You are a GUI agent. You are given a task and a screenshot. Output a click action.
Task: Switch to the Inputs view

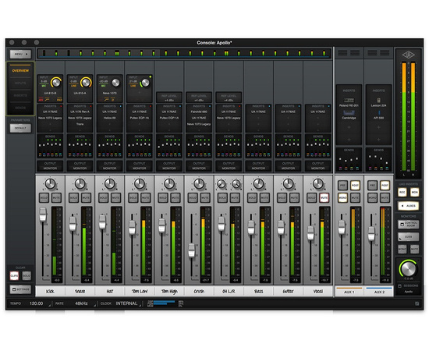click(20, 83)
